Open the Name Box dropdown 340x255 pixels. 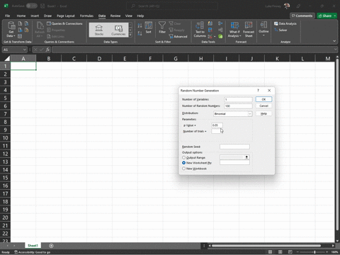click(25, 50)
